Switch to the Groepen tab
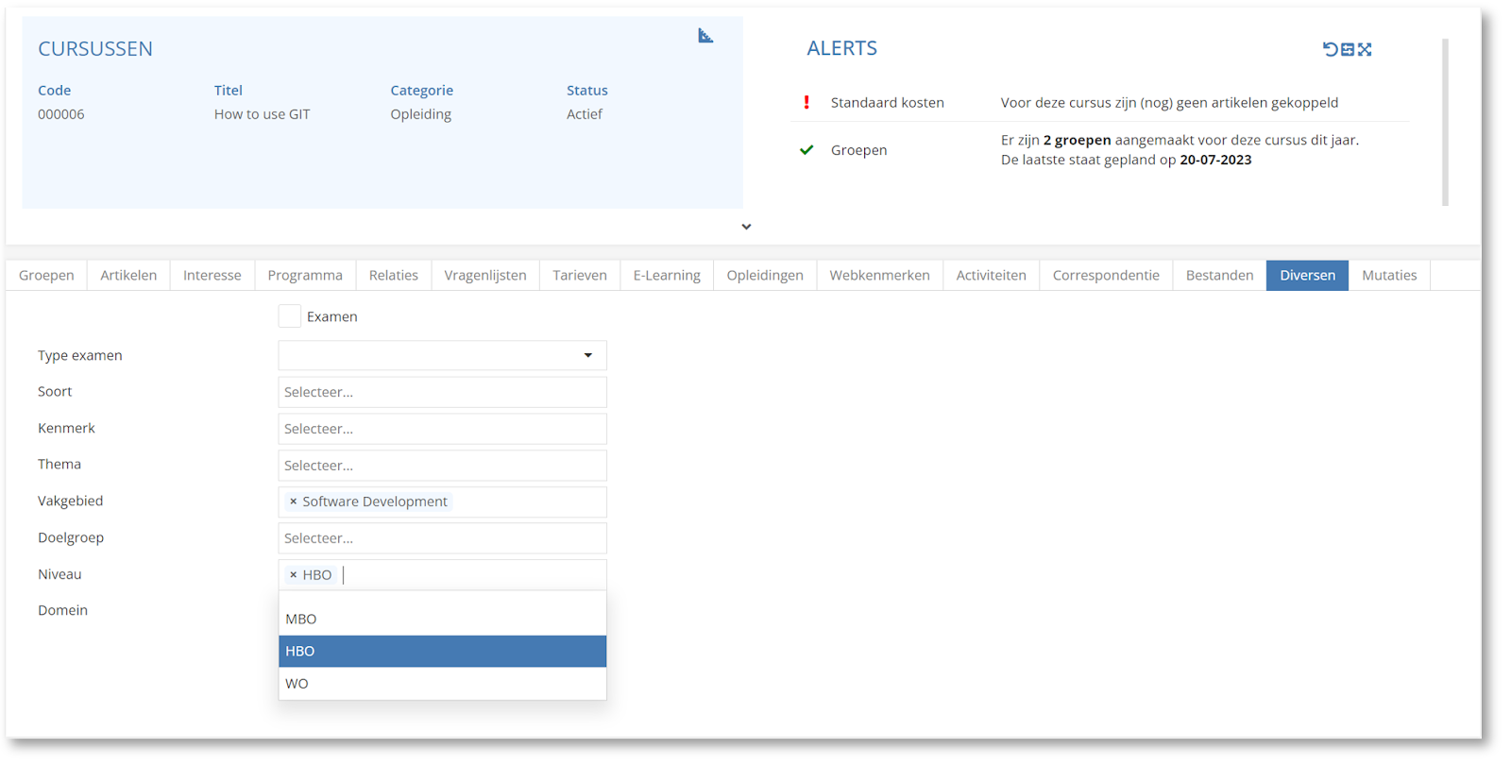Viewport: 1511px width, 765px height. (x=46, y=276)
